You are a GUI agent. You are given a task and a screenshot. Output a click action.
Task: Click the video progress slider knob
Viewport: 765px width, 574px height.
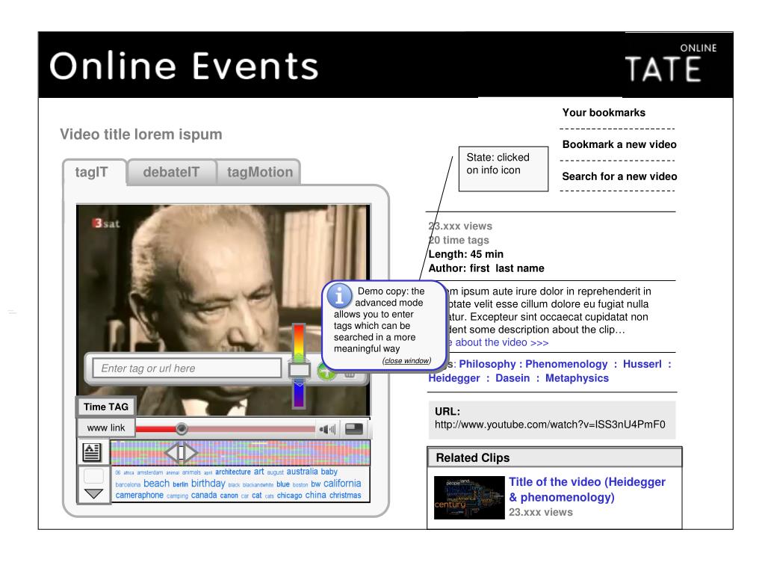pos(182,428)
